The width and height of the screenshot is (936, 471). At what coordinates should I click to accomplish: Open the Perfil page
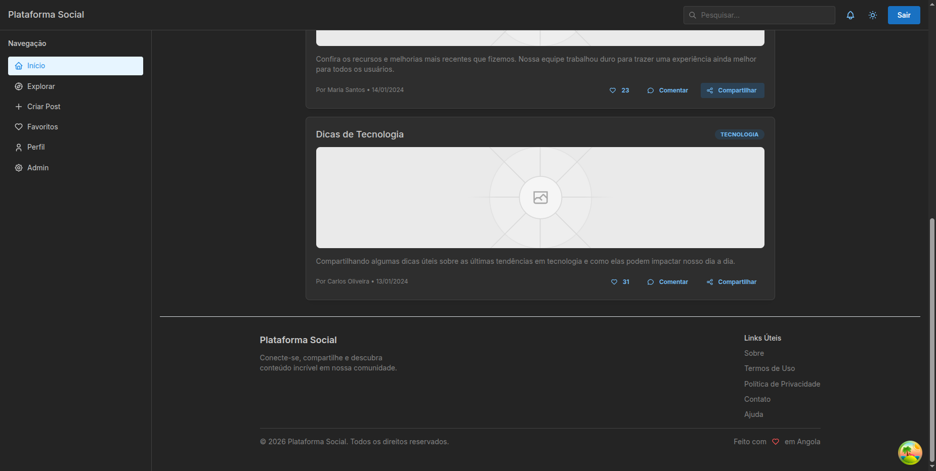36,147
